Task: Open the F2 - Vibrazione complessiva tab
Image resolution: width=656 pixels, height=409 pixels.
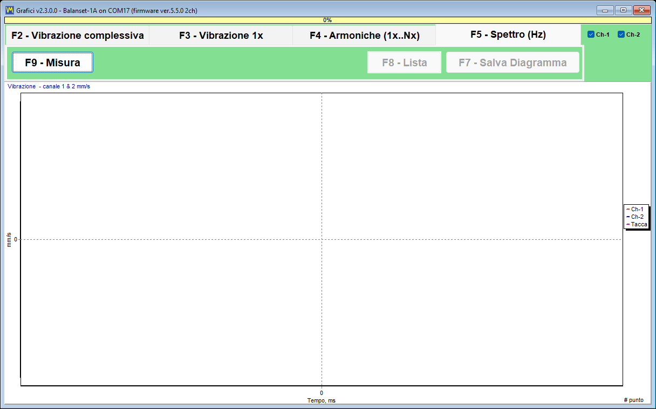Action: 77,36
